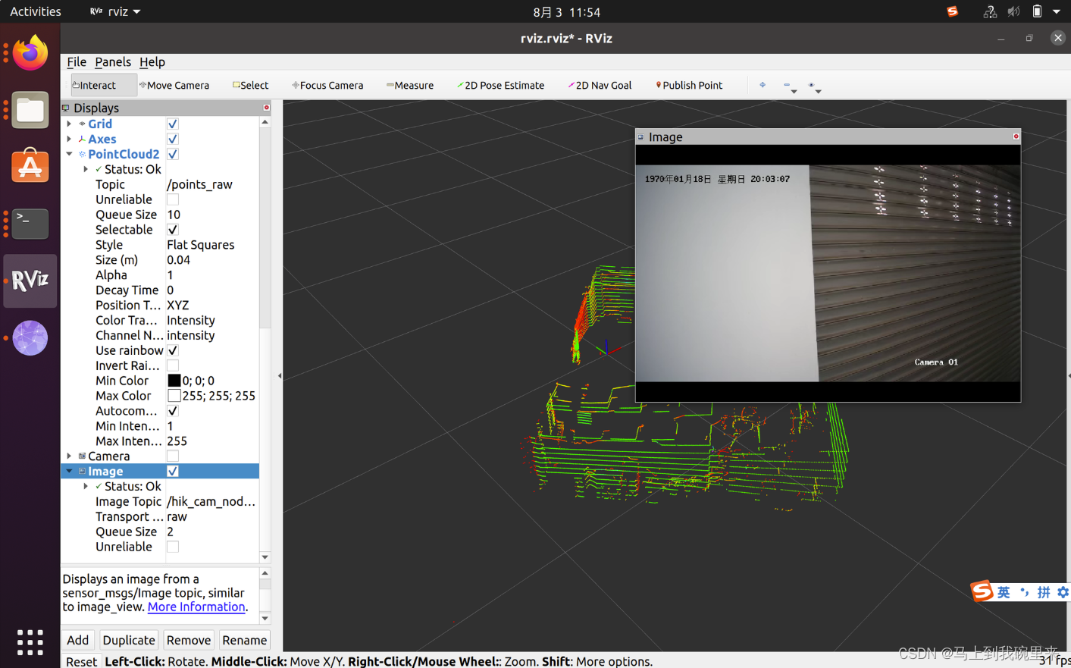Image resolution: width=1071 pixels, height=668 pixels.
Task: Pick the Measure tool
Action: click(x=410, y=85)
